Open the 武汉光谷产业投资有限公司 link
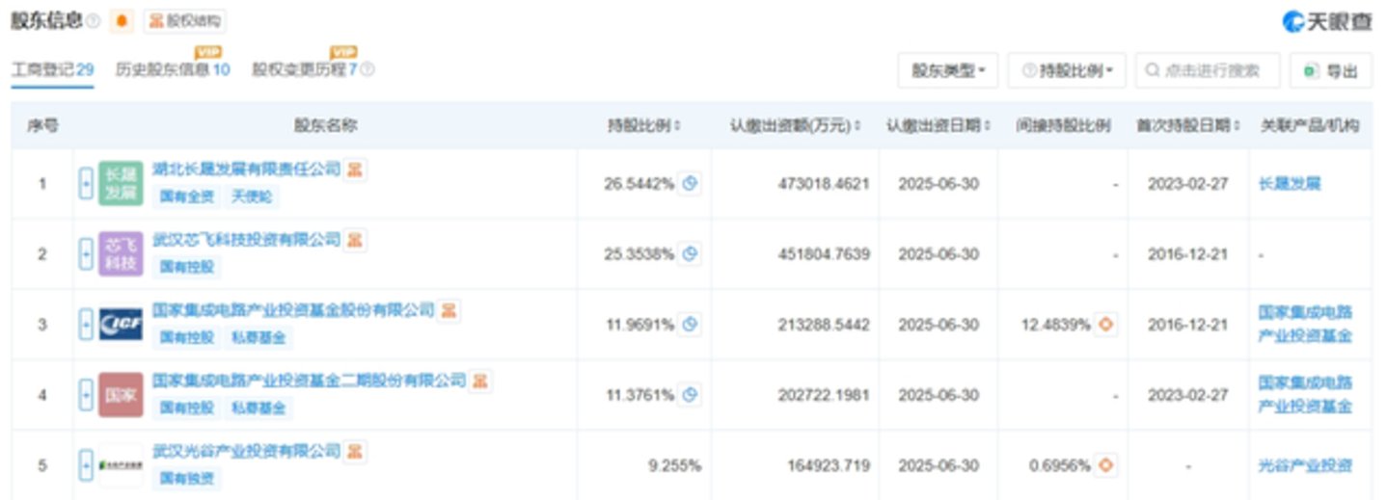The image size is (1387, 500). coord(247,451)
